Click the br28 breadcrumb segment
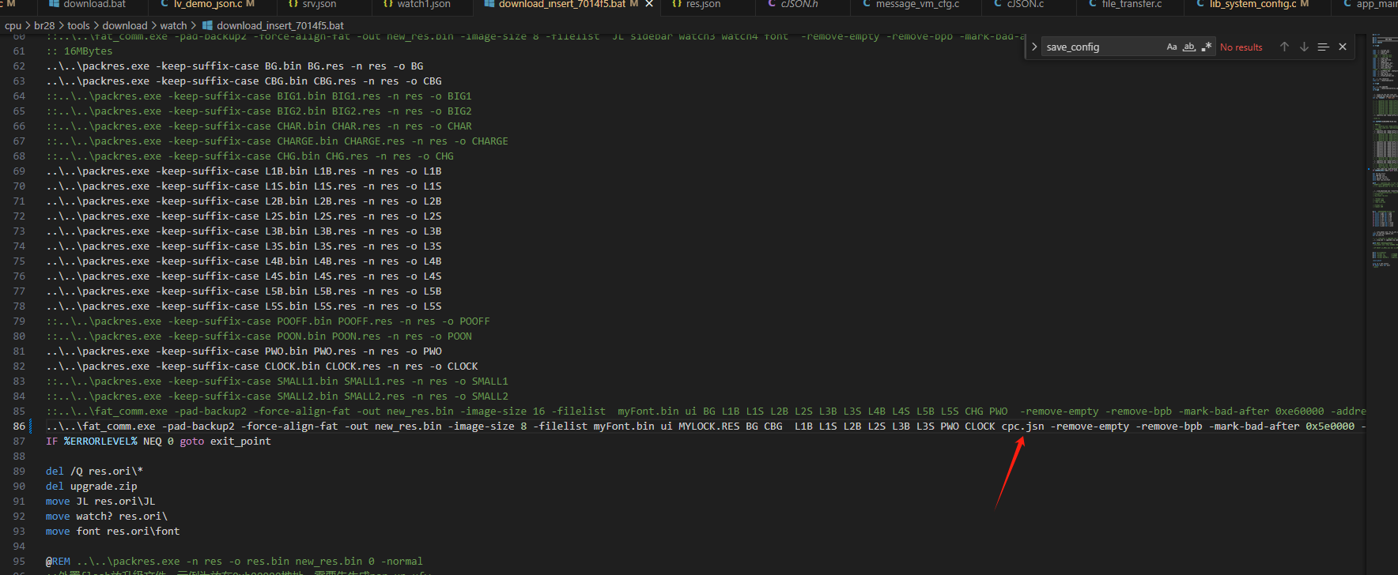Image resolution: width=1398 pixels, height=575 pixels. pos(44,25)
